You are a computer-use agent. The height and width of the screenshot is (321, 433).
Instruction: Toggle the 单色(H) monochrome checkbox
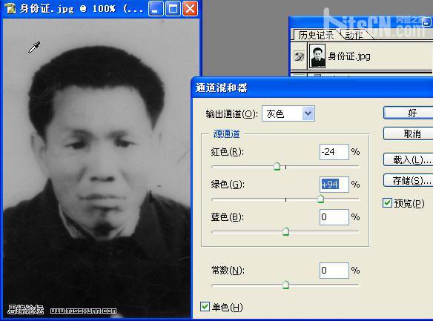click(205, 306)
